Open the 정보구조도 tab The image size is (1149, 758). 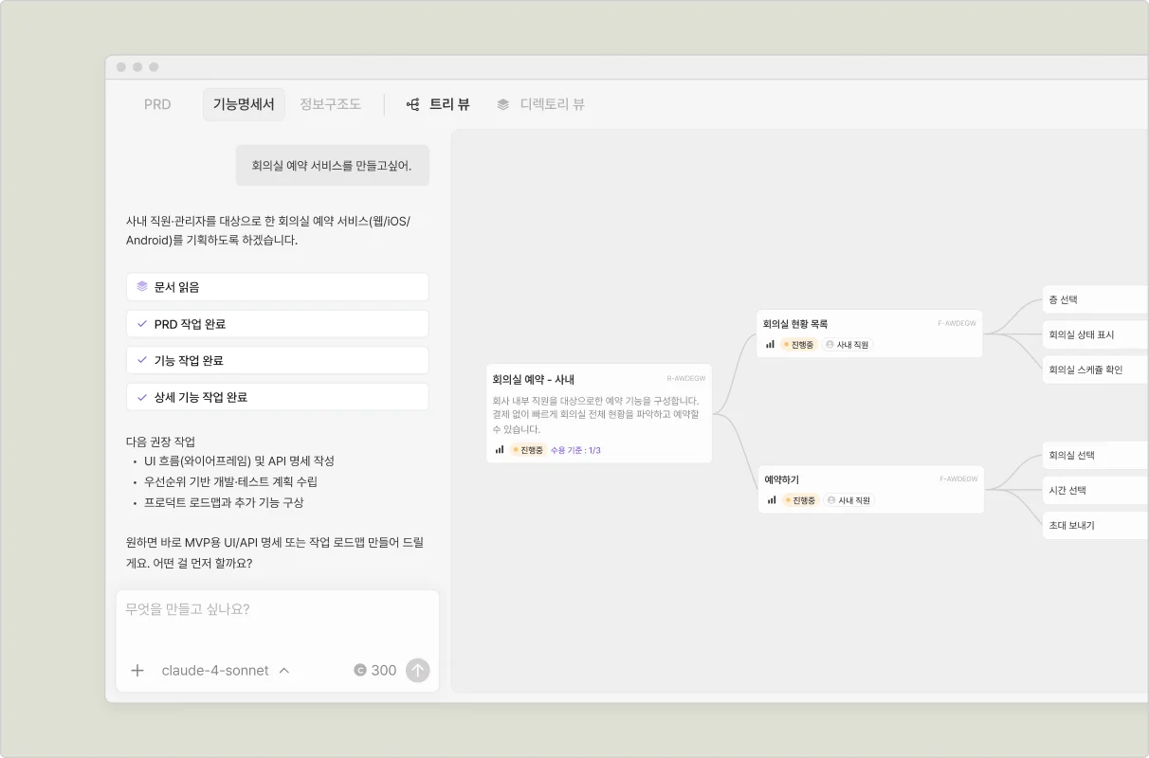(330, 105)
